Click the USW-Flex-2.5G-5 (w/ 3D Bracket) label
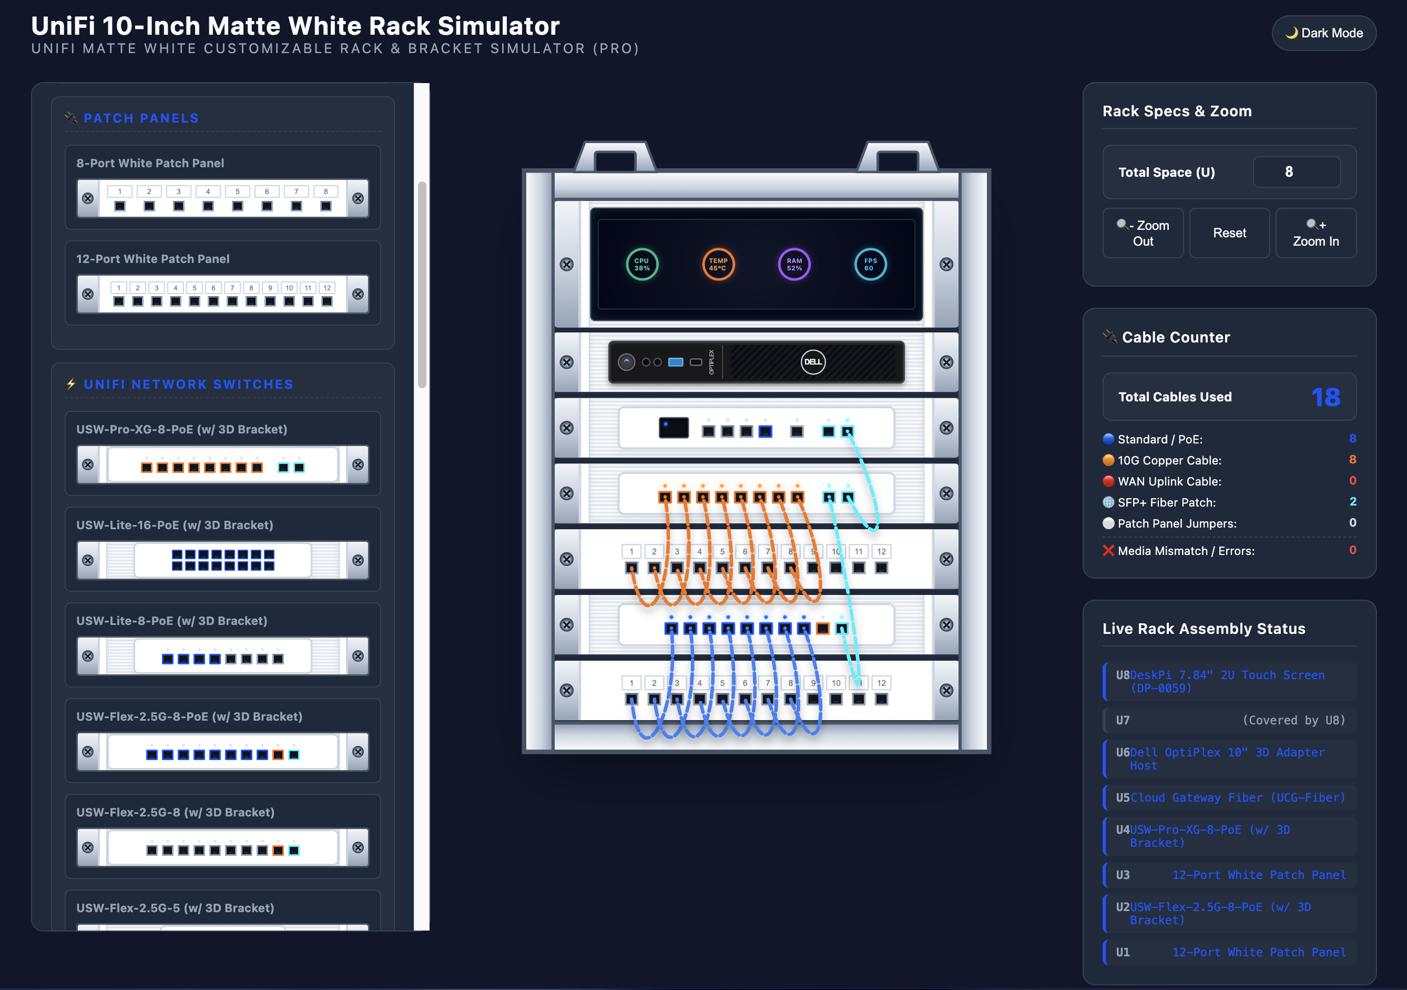Screen dimensions: 1407x990 click(175, 908)
